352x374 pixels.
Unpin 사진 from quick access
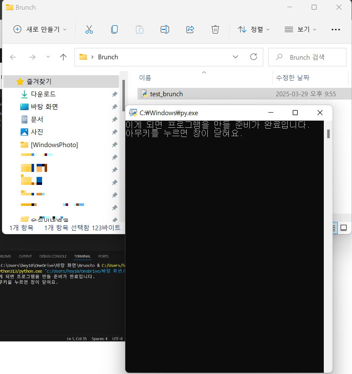(x=114, y=132)
